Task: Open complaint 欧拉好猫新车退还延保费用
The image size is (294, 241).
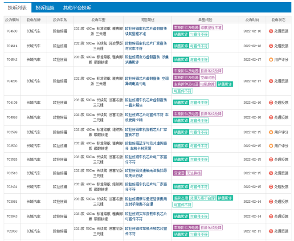Action: [x=146, y=202]
